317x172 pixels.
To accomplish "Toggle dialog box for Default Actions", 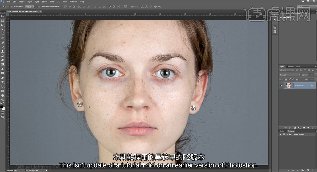I will point(284,135).
